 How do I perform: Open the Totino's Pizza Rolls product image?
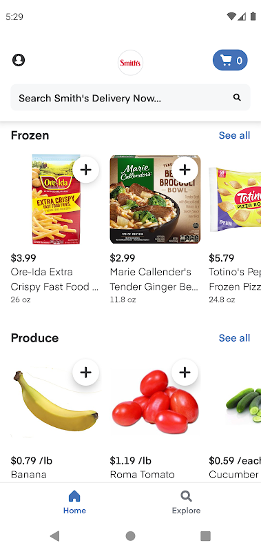[x=235, y=199]
